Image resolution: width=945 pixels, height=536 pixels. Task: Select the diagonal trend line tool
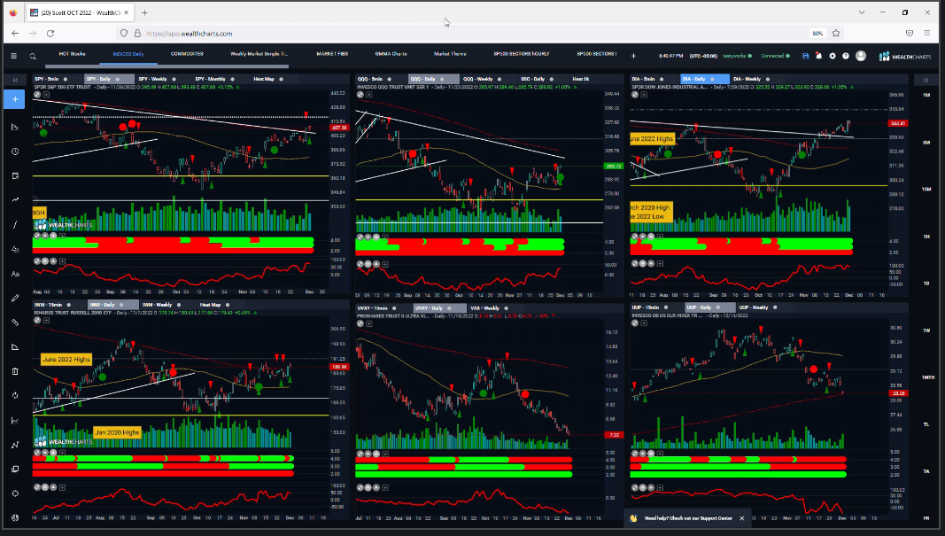click(15, 224)
